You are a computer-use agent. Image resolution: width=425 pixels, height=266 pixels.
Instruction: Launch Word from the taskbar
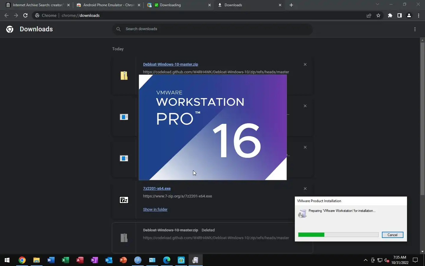pyautogui.click(x=51, y=260)
